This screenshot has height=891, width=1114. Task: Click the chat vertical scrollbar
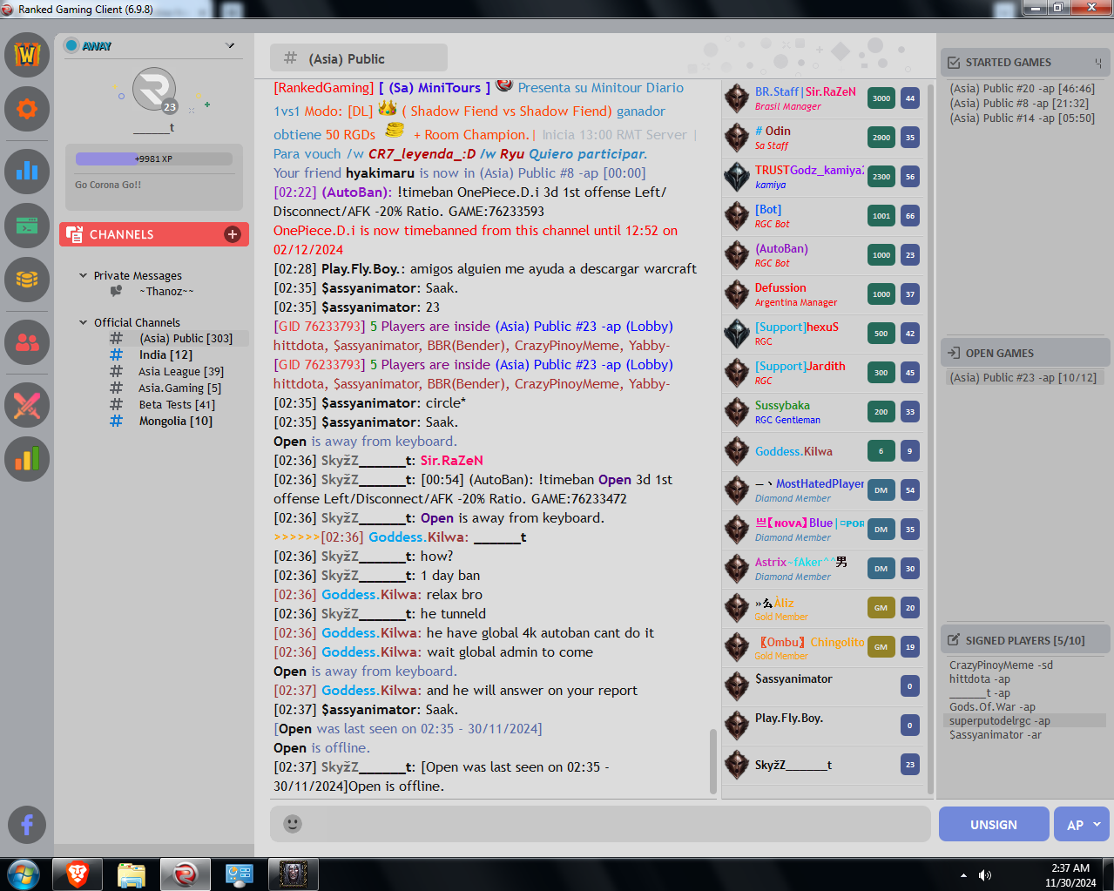tap(713, 760)
